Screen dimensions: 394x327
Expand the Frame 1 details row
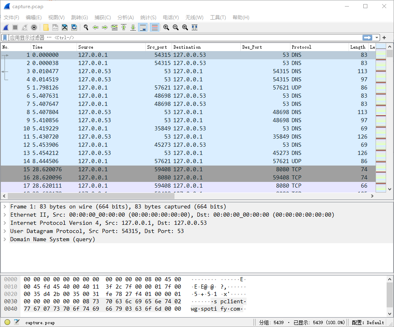pyautogui.click(x=5, y=207)
